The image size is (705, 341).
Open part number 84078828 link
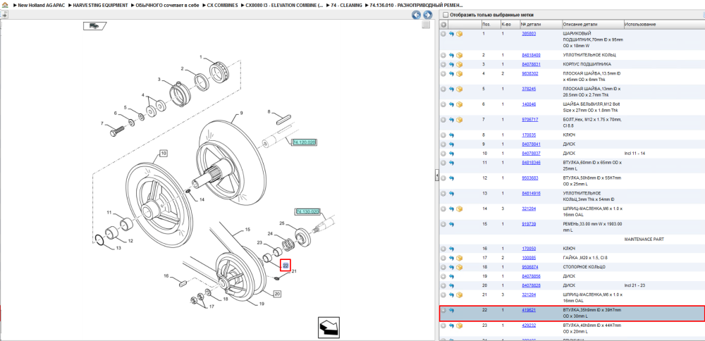coord(531,285)
